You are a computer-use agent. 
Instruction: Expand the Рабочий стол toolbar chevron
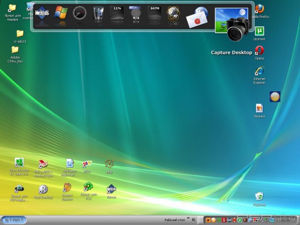[188, 218]
